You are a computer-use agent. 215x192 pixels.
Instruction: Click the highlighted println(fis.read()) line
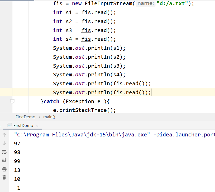pyautogui.click(x=102, y=92)
